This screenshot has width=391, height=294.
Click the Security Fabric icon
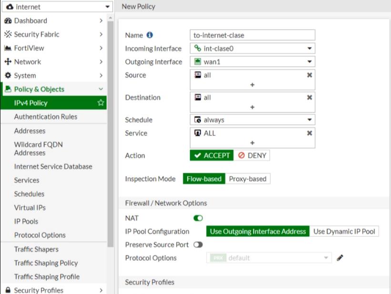(x=8, y=34)
